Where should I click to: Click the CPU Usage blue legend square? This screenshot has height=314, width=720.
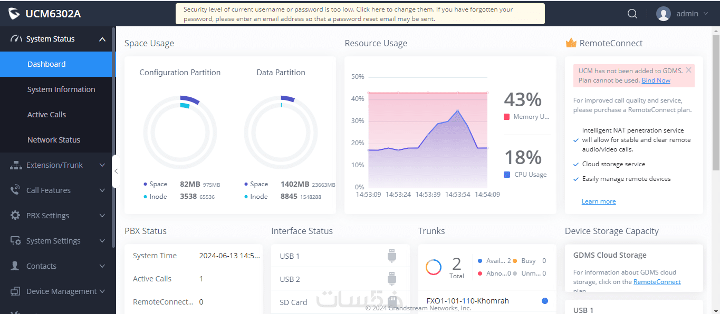pyautogui.click(x=507, y=175)
